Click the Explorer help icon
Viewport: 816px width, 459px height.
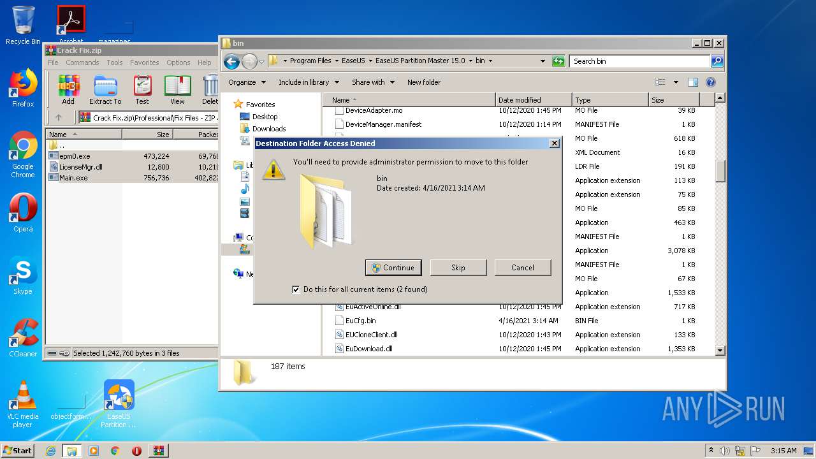(711, 82)
